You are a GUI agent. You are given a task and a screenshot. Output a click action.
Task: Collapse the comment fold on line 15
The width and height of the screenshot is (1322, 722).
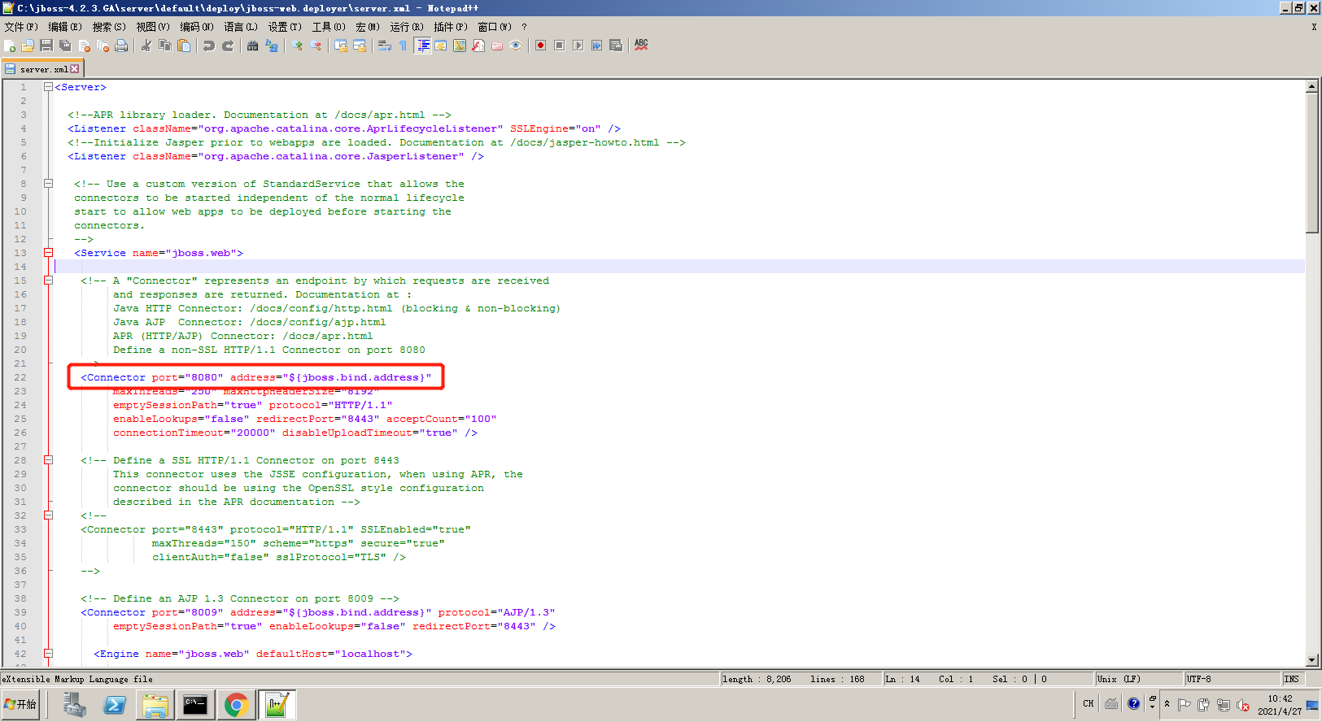pos(48,281)
